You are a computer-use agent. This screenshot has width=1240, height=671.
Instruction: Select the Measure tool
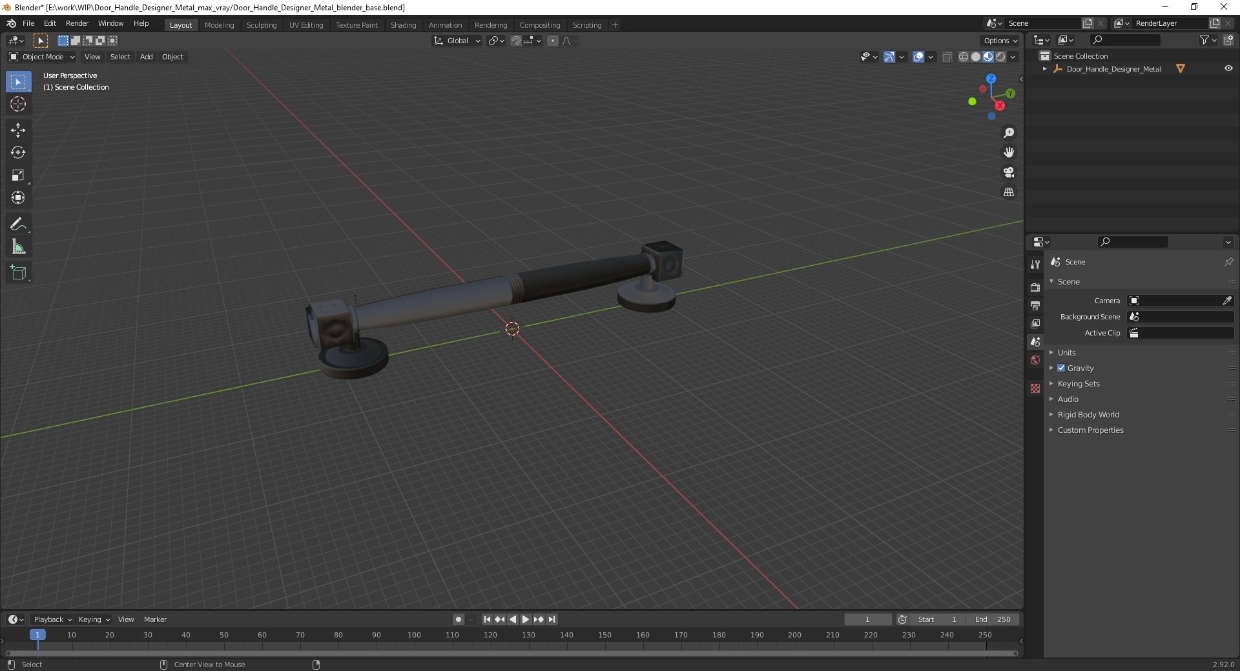pos(18,247)
